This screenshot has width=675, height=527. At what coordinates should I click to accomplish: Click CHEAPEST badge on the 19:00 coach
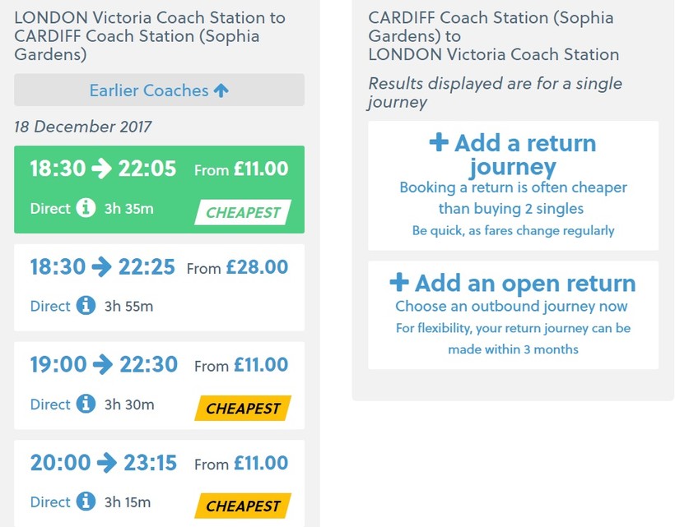pyautogui.click(x=243, y=409)
